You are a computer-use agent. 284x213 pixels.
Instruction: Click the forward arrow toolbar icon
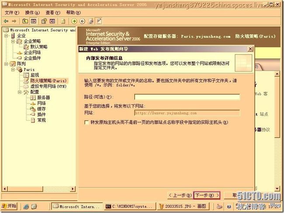[14, 21]
